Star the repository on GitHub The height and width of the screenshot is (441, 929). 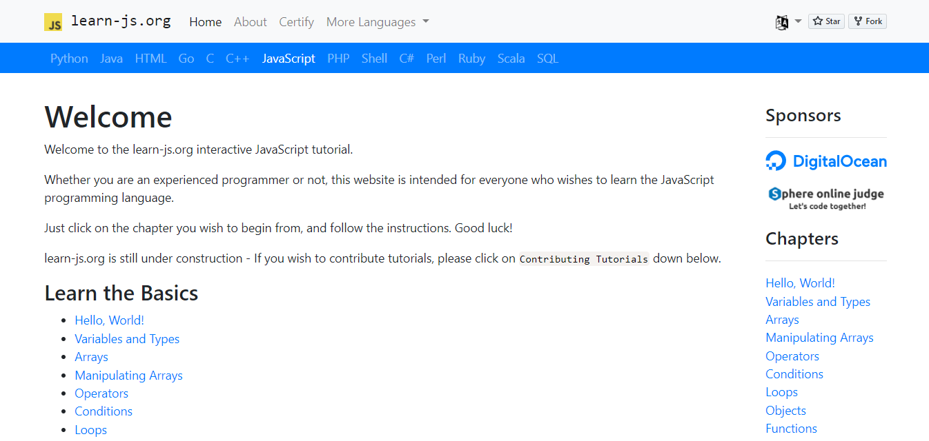pyautogui.click(x=825, y=21)
